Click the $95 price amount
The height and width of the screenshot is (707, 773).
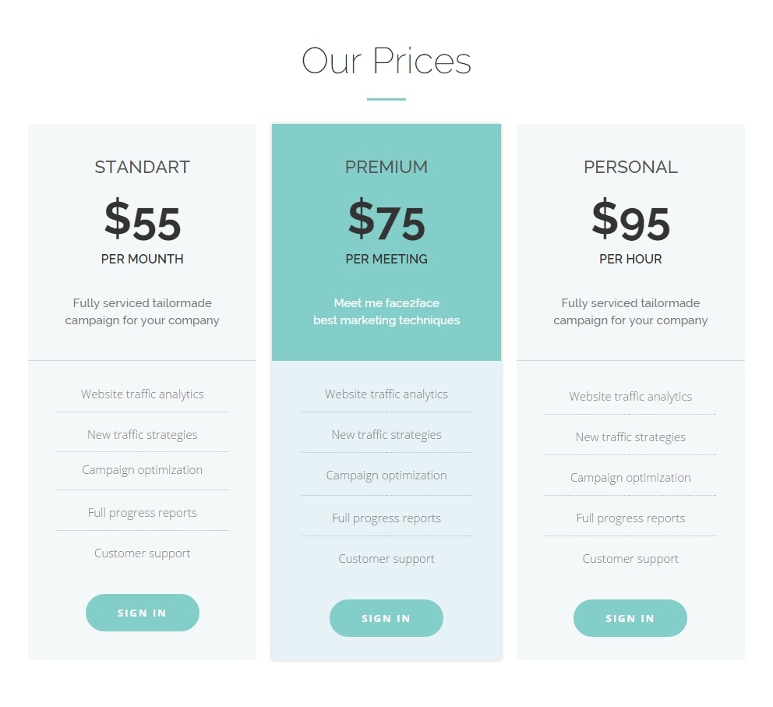coord(630,221)
